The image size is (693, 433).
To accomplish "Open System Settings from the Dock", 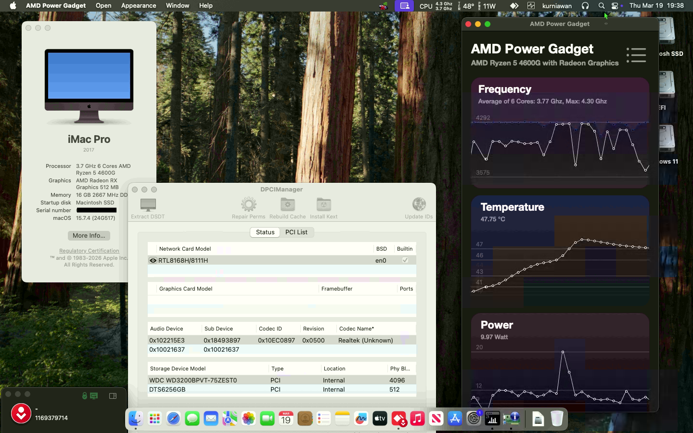I will (x=474, y=419).
